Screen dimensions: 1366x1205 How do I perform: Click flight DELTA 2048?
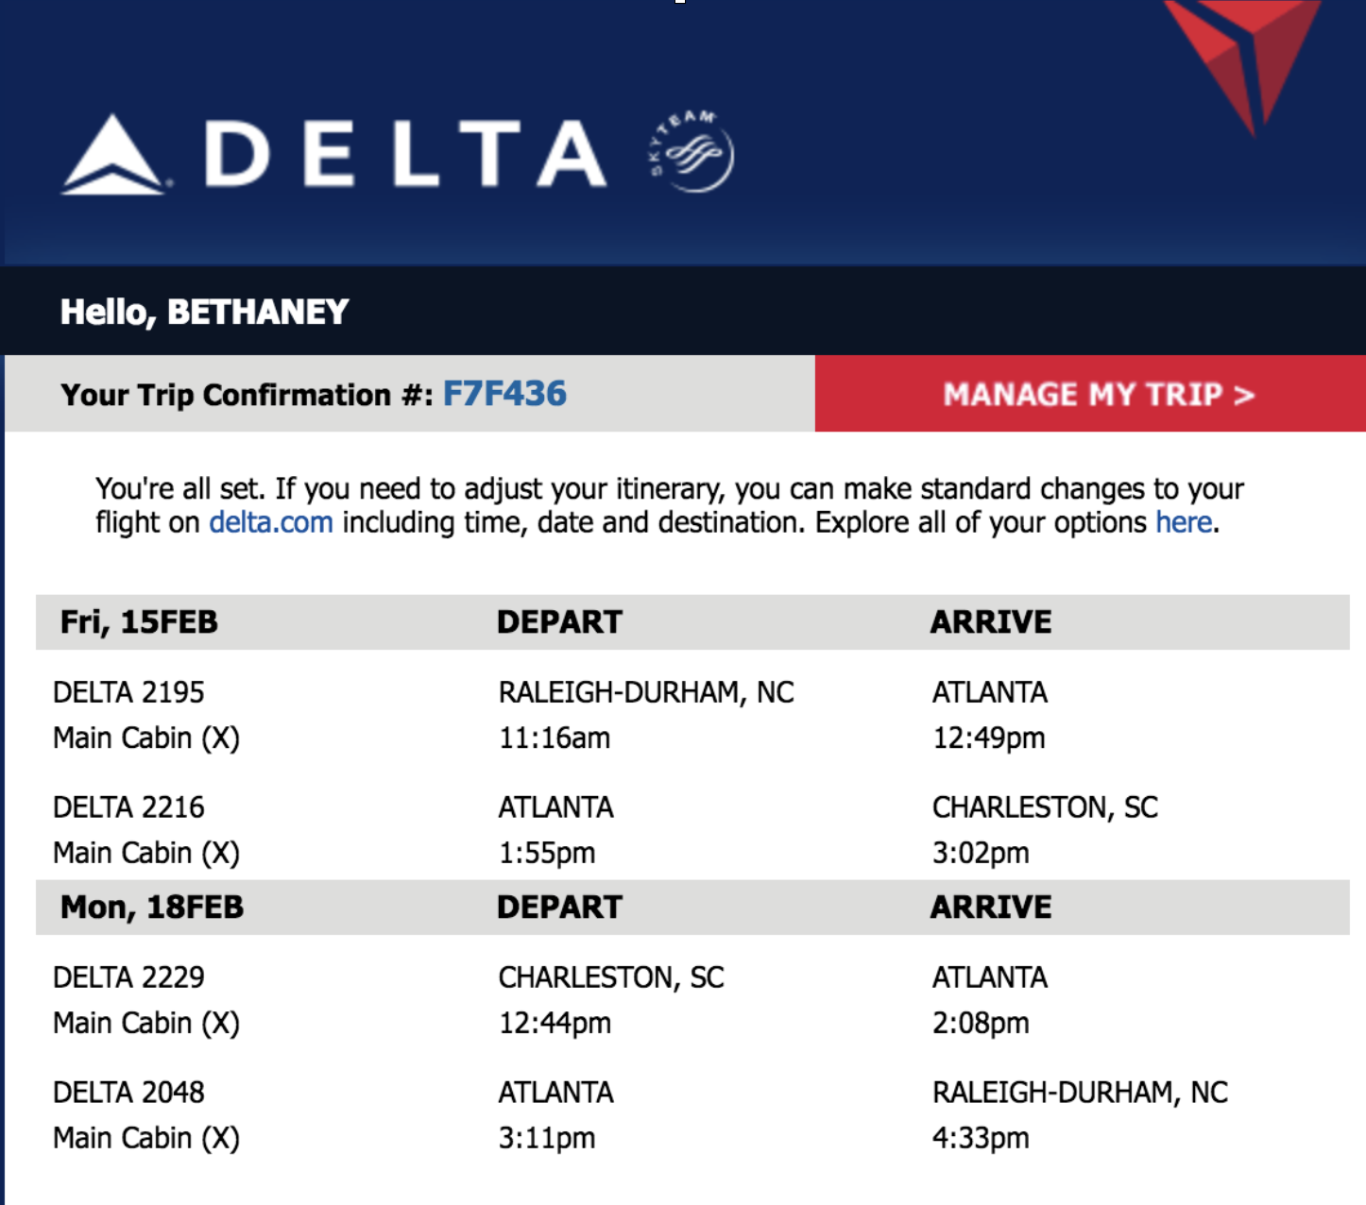(x=128, y=1093)
